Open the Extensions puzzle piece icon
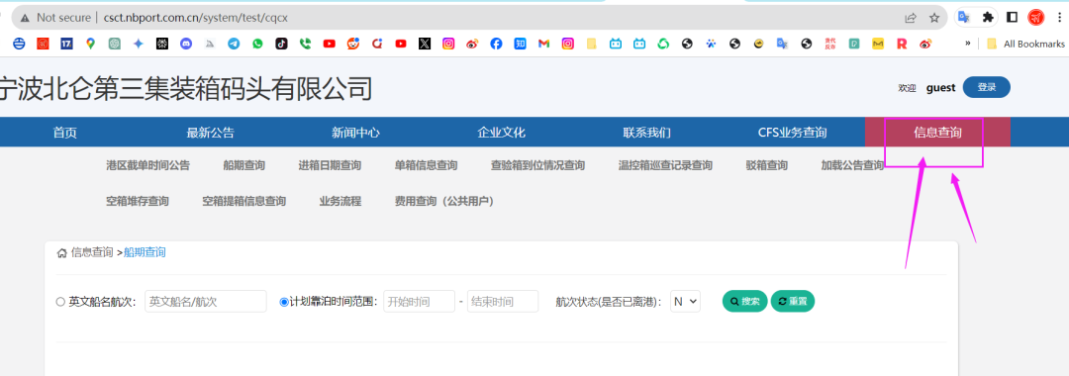The height and width of the screenshot is (376, 1069). click(x=987, y=17)
